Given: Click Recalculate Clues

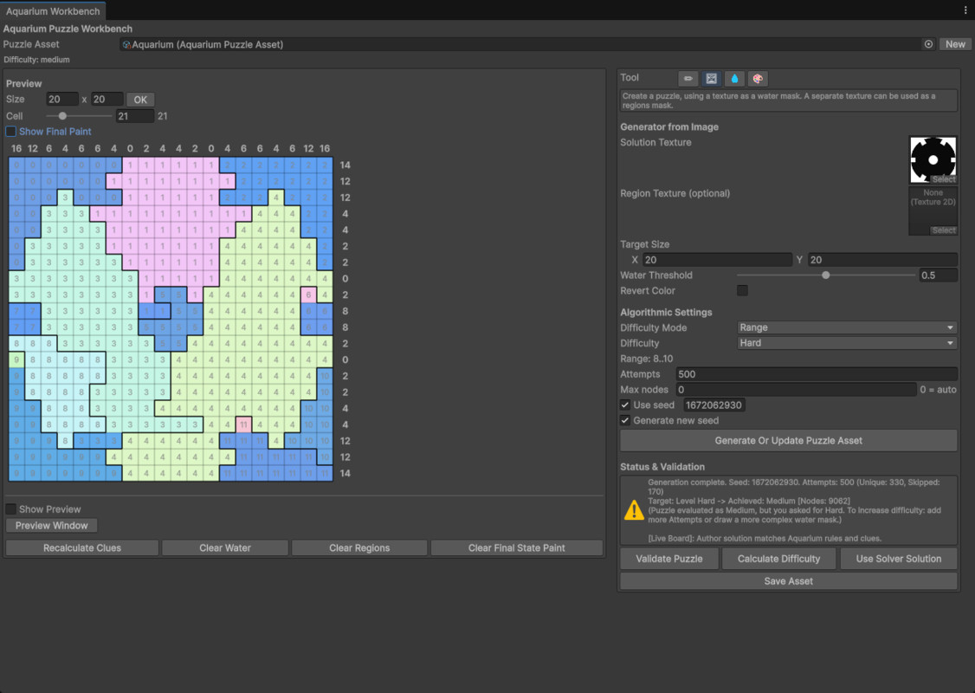Looking at the screenshot, I should point(82,548).
